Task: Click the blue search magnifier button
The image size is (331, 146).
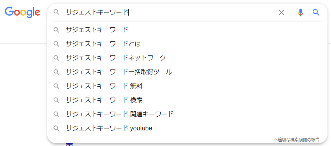Action: (x=316, y=12)
